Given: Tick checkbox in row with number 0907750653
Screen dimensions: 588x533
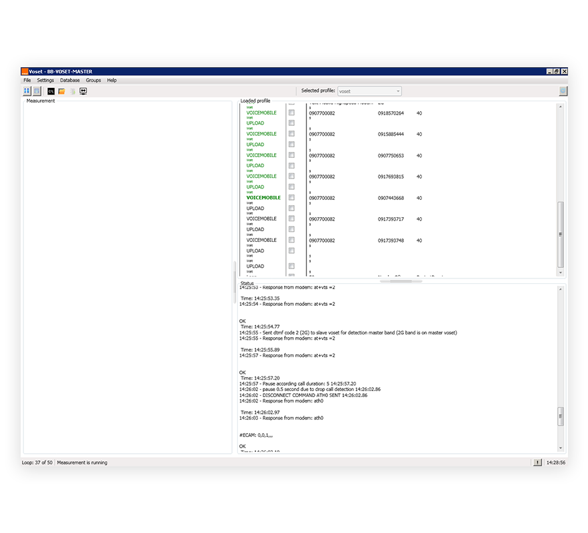Looking at the screenshot, I should coord(291,155).
